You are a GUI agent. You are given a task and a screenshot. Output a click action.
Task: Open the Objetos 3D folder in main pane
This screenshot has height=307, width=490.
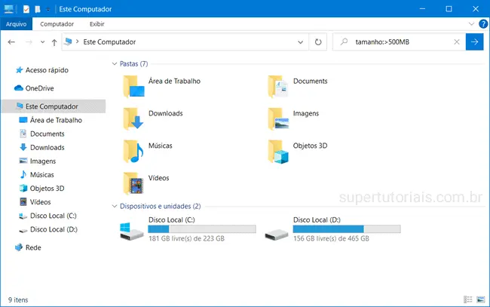point(280,150)
